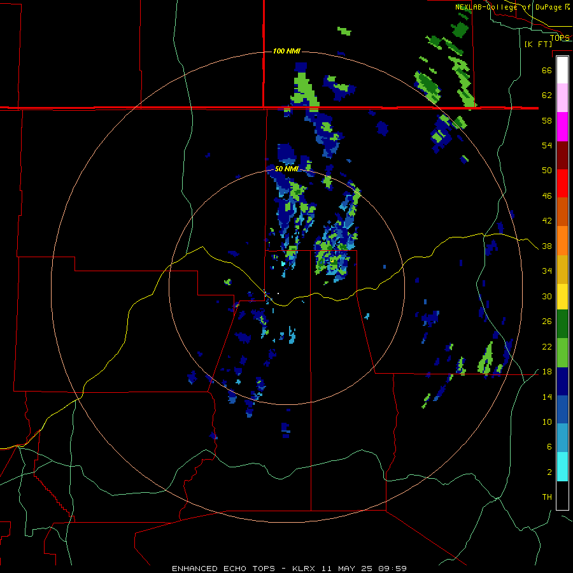Click the '30' scale value
This screenshot has height=573, width=573.
click(x=547, y=296)
